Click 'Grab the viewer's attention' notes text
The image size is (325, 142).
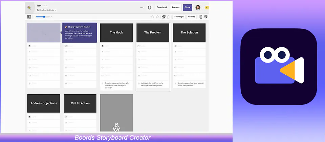[x=117, y=85]
